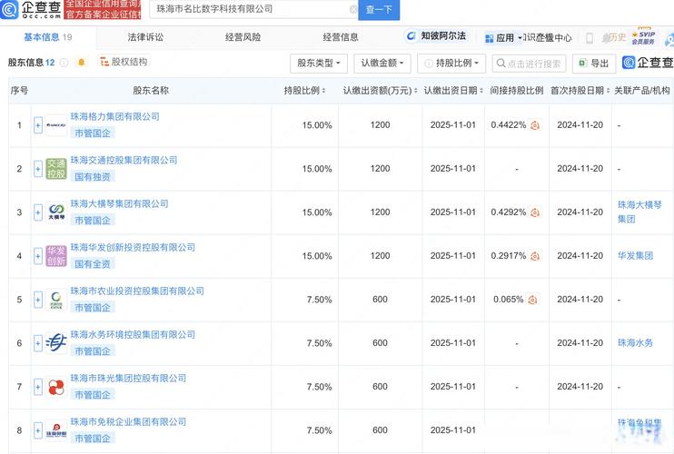Open the 认缴金额 filter dropdown

pyautogui.click(x=382, y=64)
